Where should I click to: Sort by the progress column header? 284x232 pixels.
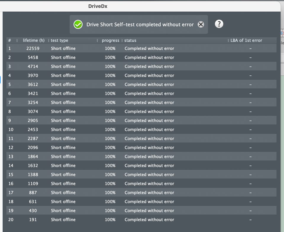110,40
